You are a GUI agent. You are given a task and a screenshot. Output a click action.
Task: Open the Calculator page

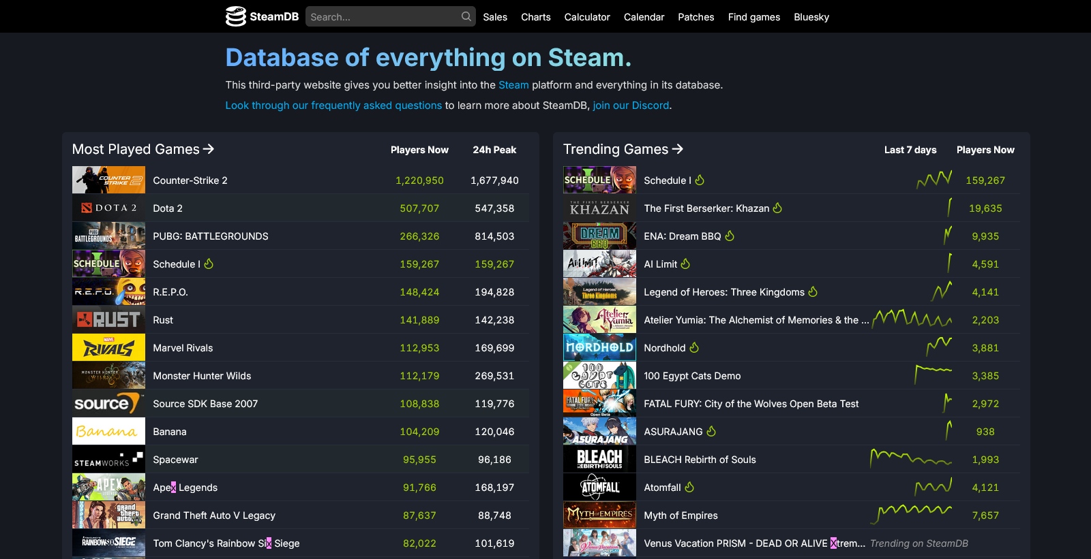pos(587,17)
